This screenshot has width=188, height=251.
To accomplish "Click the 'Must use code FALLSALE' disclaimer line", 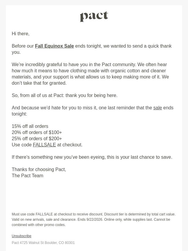I will coord(94,214).
